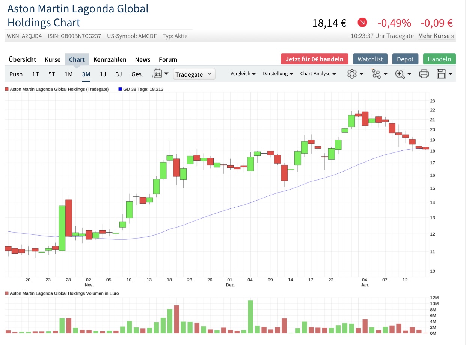The image size is (466, 345).
Task: Click the Aston Martin Lagonda Global Holdings Chart heading
Action: 78,15
